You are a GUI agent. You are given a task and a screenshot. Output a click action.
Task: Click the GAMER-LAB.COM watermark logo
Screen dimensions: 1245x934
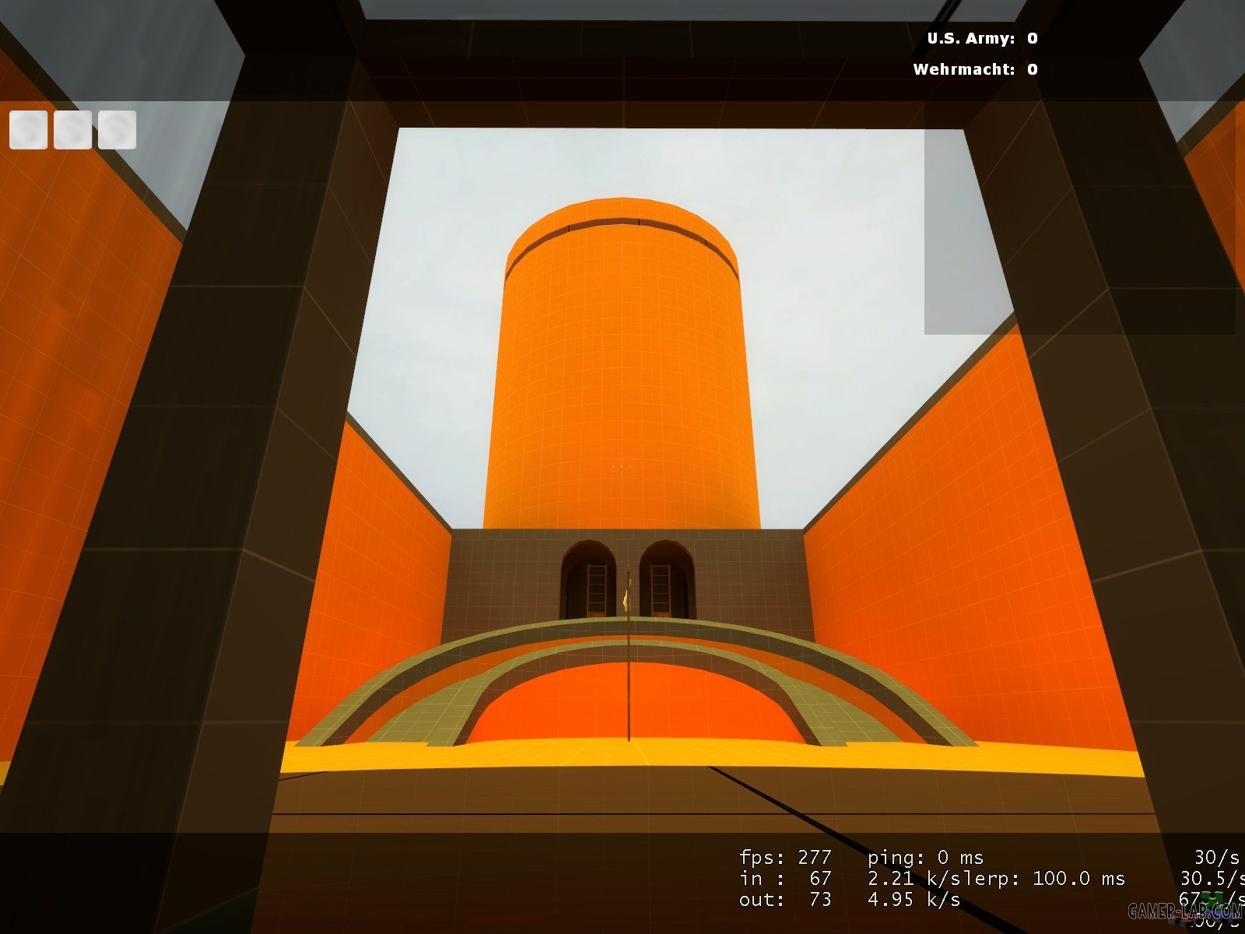coord(1183,911)
